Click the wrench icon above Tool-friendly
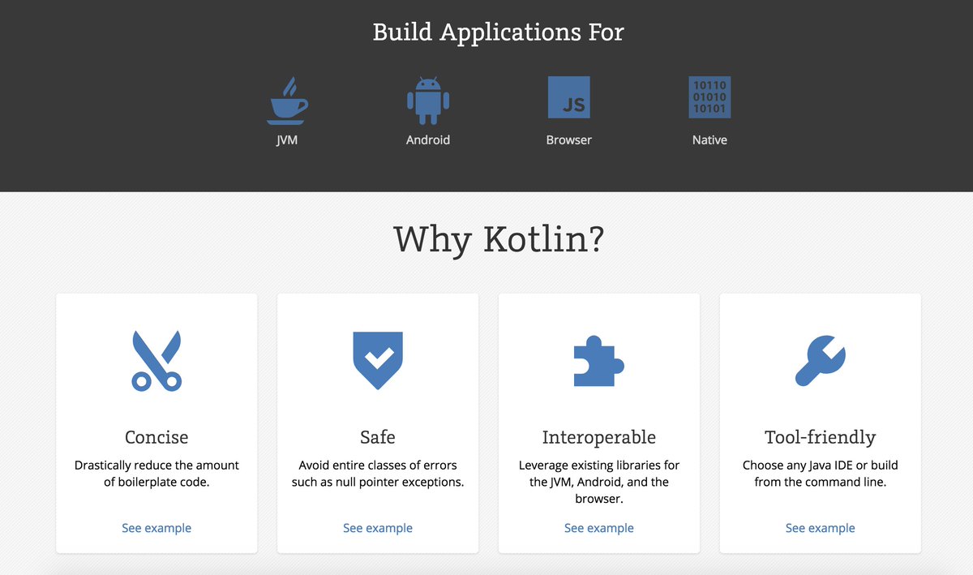Image resolution: width=973 pixels, height=575 pixels. pyautogui.click(x=821, y=359)
